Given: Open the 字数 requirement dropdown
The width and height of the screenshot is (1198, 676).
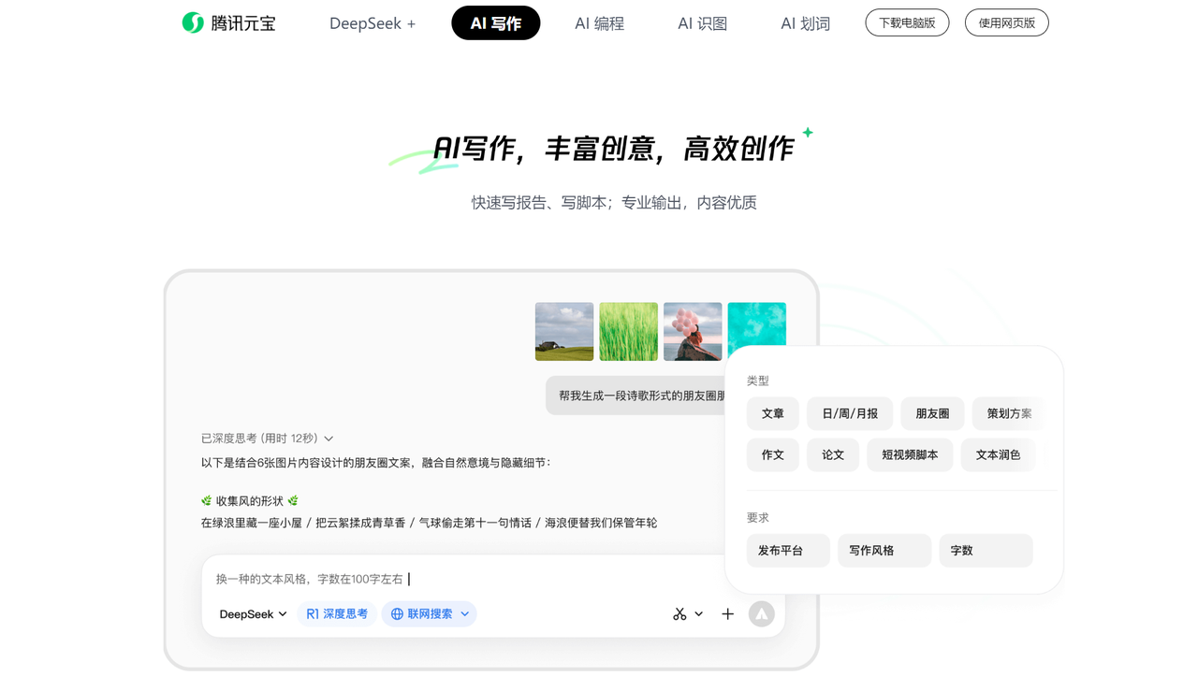Looking at the screenshot, I should (986, 551).
